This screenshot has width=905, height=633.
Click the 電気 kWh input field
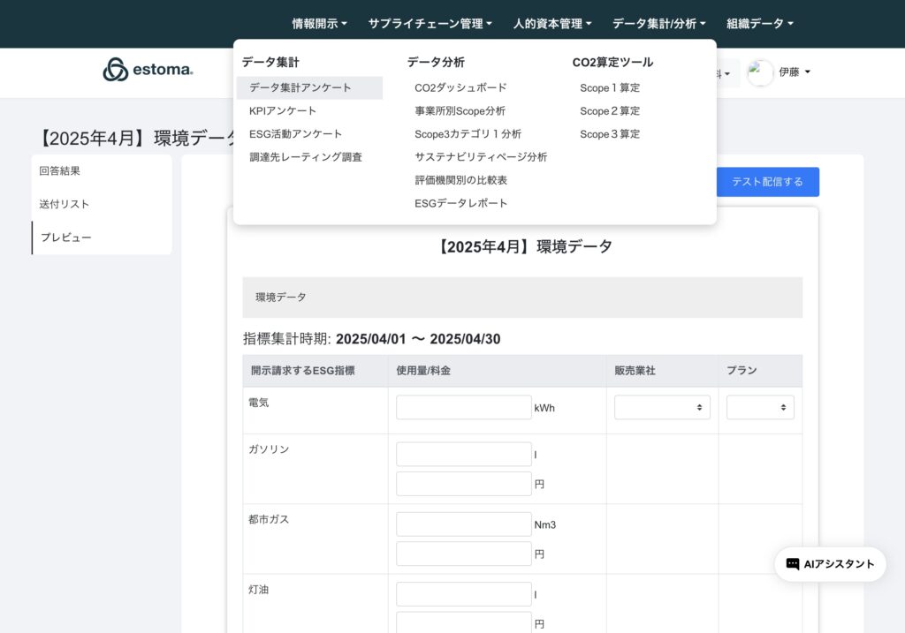(463, 407)
